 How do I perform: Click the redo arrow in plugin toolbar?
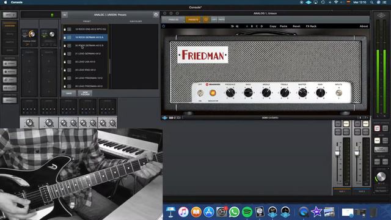pyautogui.click(x=237, y=26)
